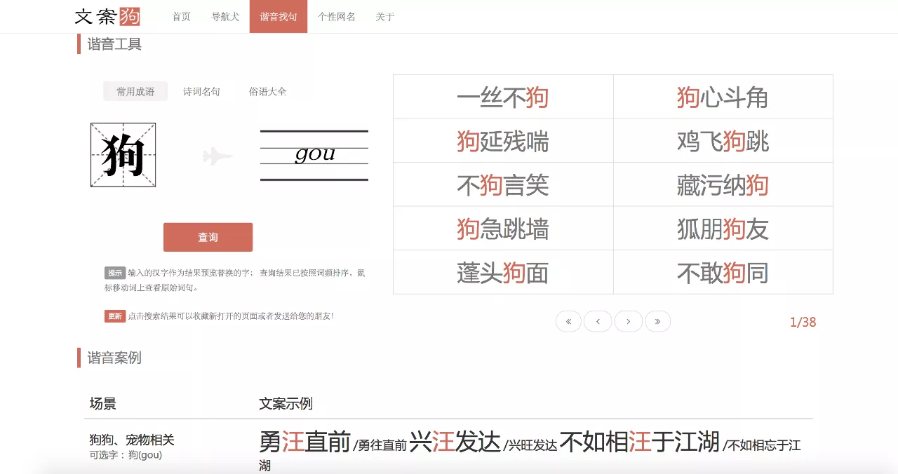
Task: Open the 关于 nav item
Action: [385, 16]
